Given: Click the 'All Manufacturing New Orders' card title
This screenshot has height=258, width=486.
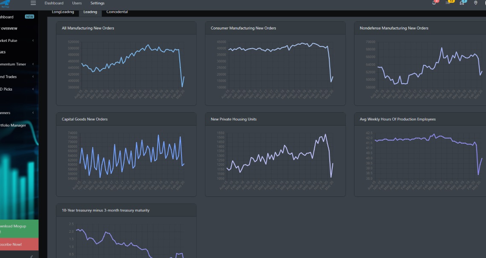Looking at the screenshot, I should (88, 28).
